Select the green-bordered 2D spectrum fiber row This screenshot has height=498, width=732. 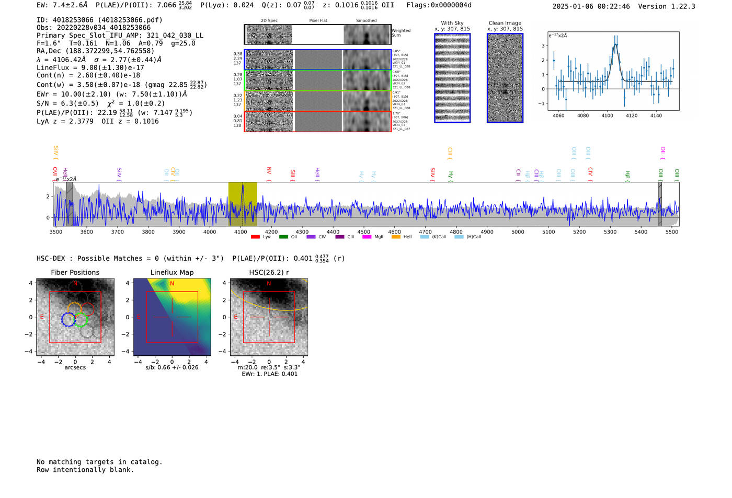[318, 80]
